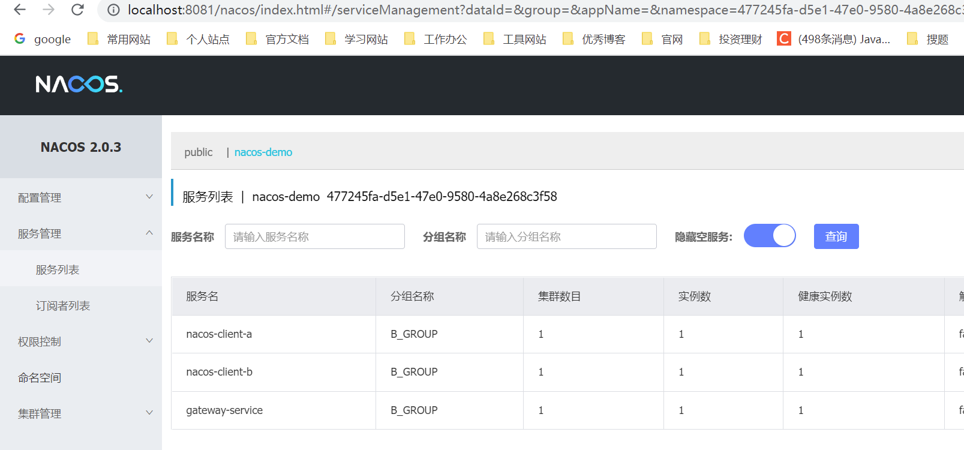Expand the 配置管理 menu
964x450 pixels.
pos(81,197)
